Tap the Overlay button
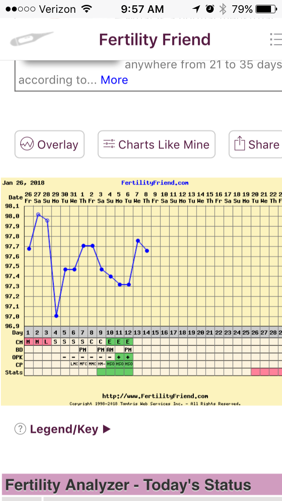 point(49,144)
